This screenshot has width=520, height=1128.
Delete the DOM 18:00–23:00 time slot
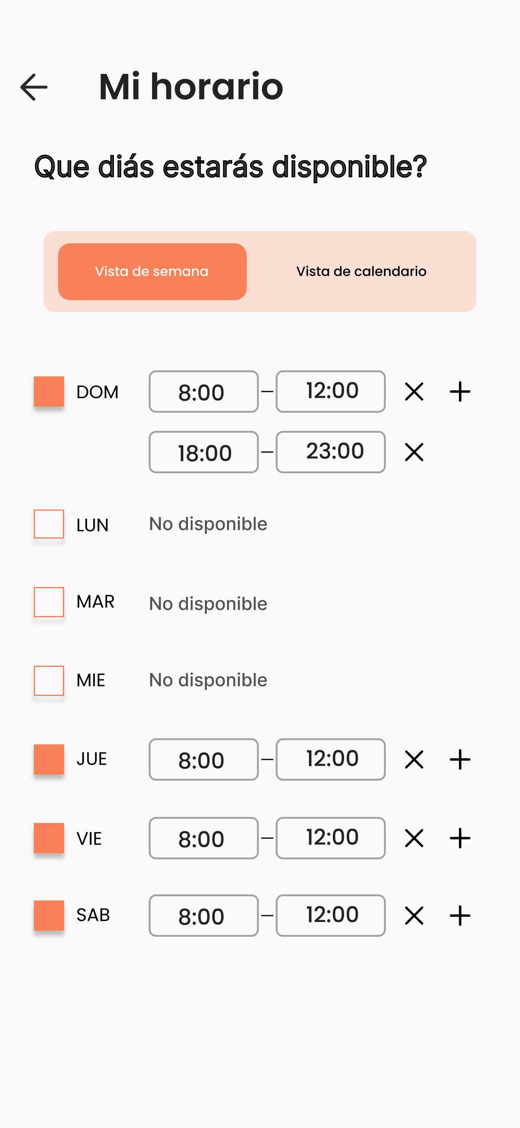pyautogui.click(x=414, y=452)
